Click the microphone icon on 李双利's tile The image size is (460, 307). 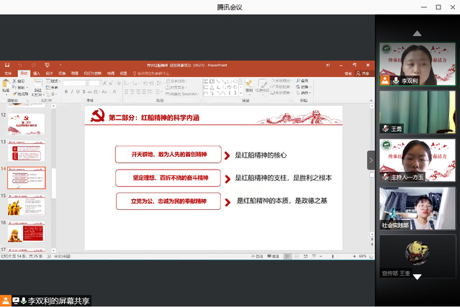point(396,81)
